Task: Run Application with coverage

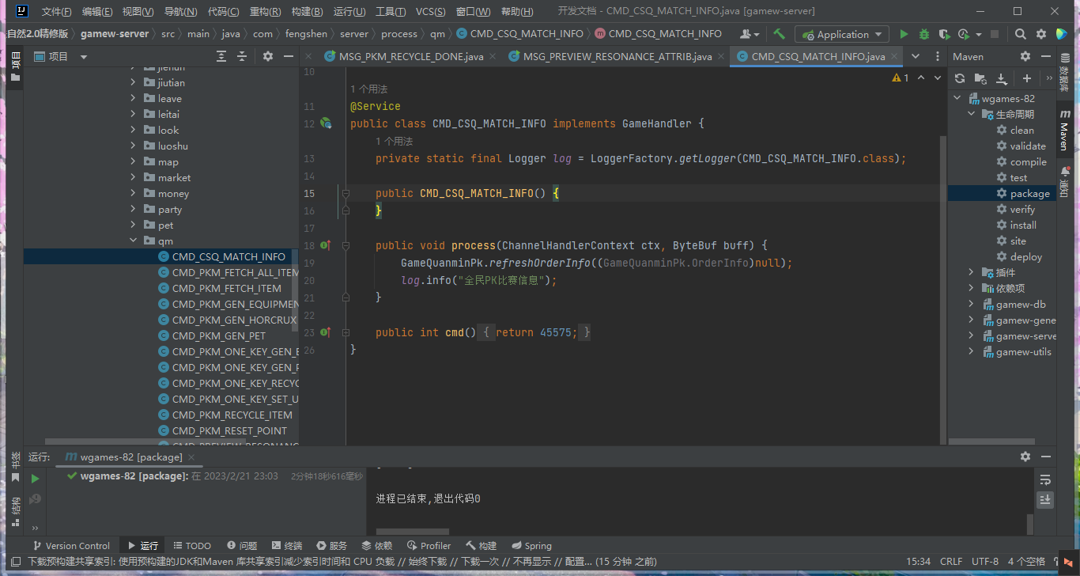Action: click(x=944, y=34)
